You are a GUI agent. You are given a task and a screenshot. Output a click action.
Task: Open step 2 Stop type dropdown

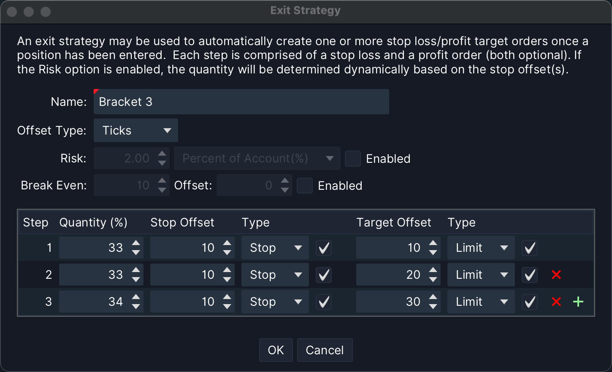(275, 275)
